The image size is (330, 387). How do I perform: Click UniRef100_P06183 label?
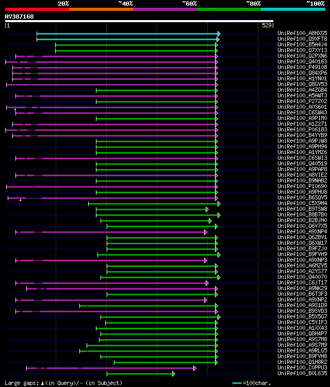pos(302,129)
